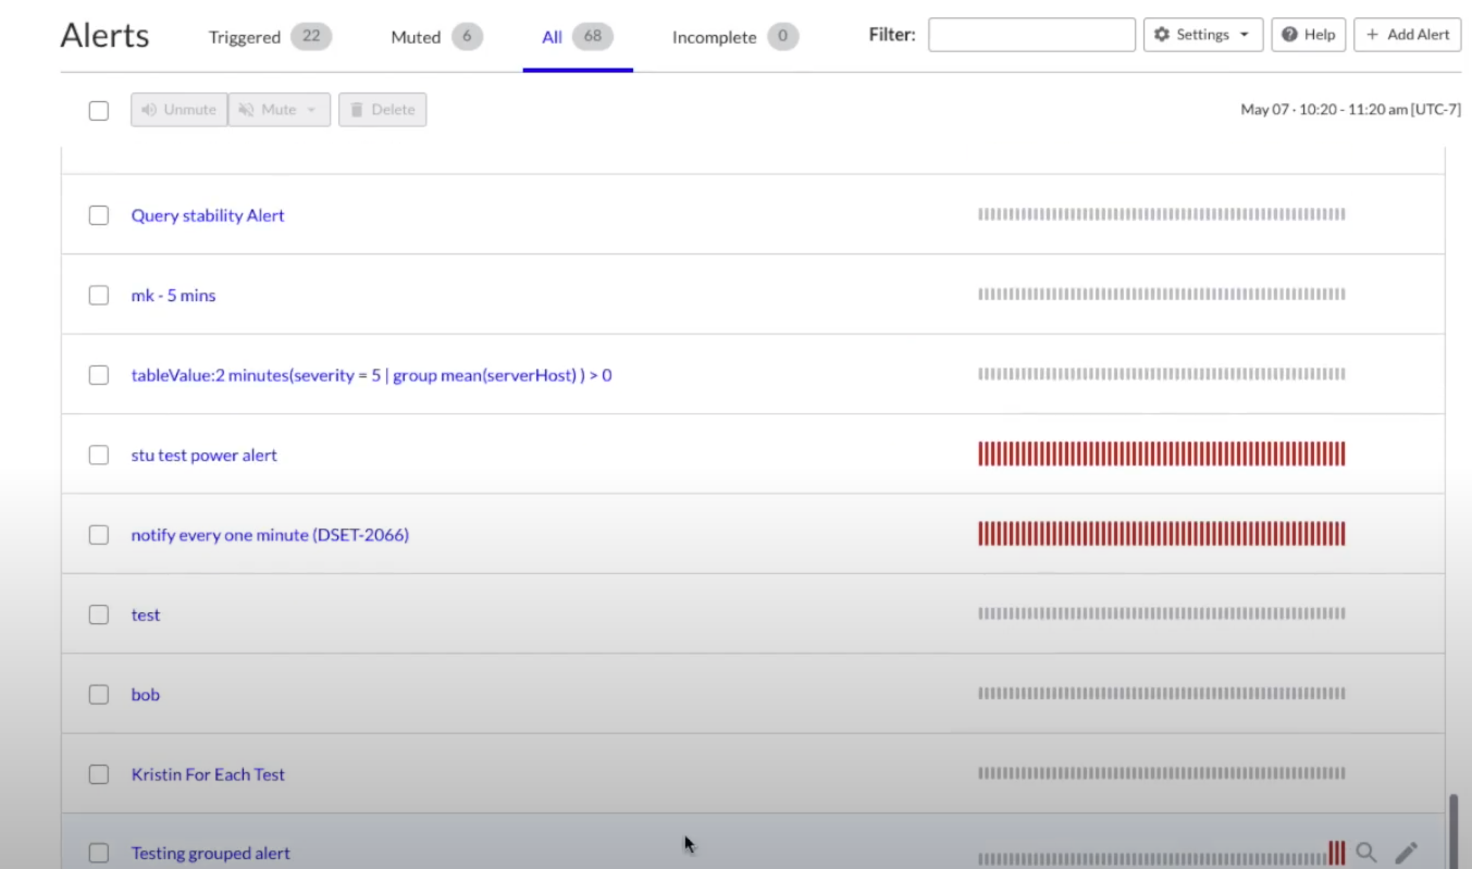Open the mk - 5 mins alert link
The image size is (1472, 869).
pos(174,295)
